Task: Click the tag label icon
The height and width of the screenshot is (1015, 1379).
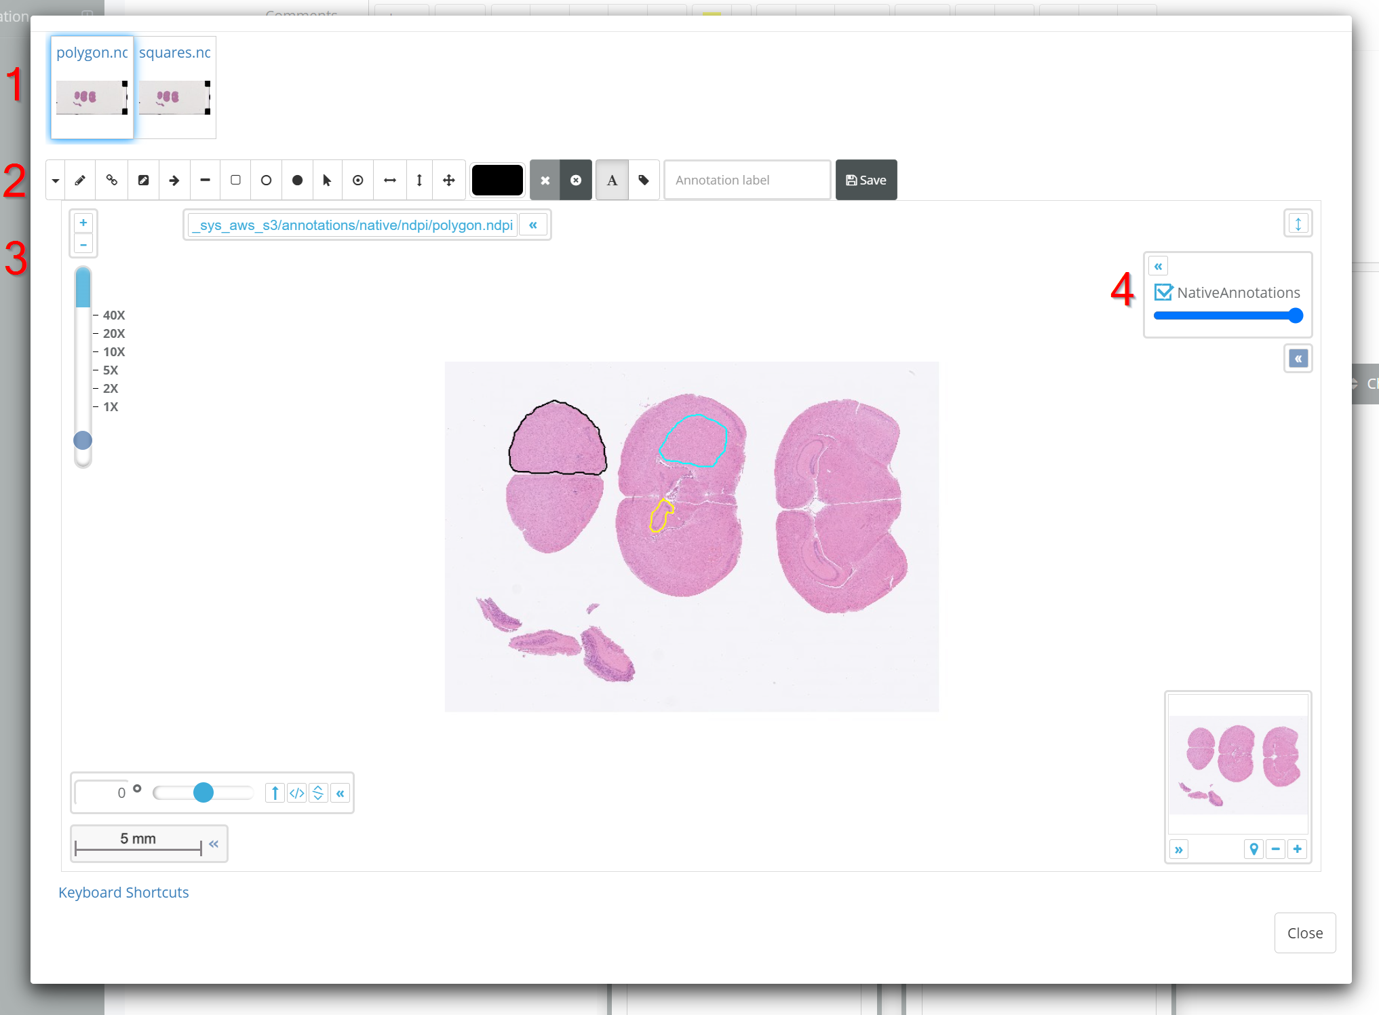Action: pos(644,180)
